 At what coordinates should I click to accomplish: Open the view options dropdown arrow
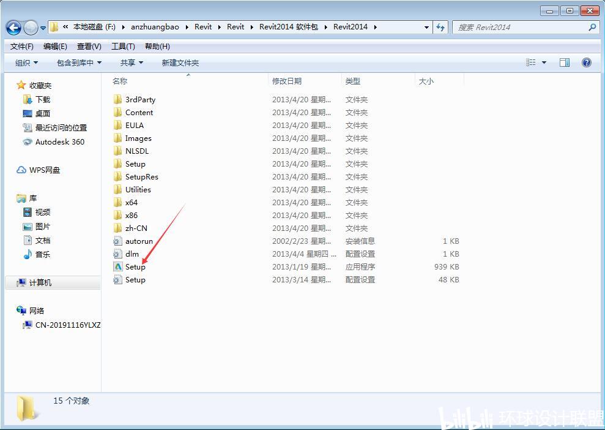(544, 62)
